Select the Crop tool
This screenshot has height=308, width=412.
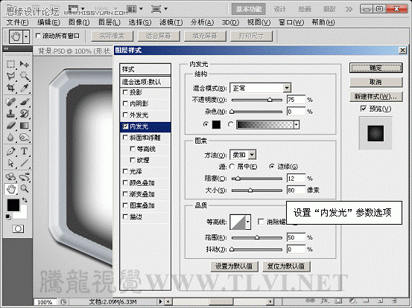10,88
